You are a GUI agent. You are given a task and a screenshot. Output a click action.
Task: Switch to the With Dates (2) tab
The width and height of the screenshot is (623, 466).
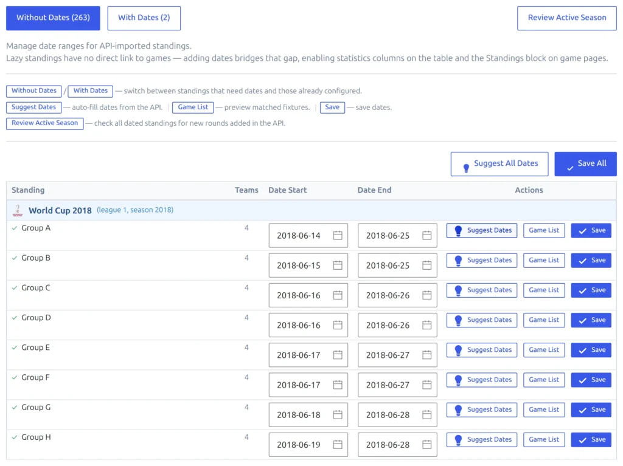click(x=144, y=18)
